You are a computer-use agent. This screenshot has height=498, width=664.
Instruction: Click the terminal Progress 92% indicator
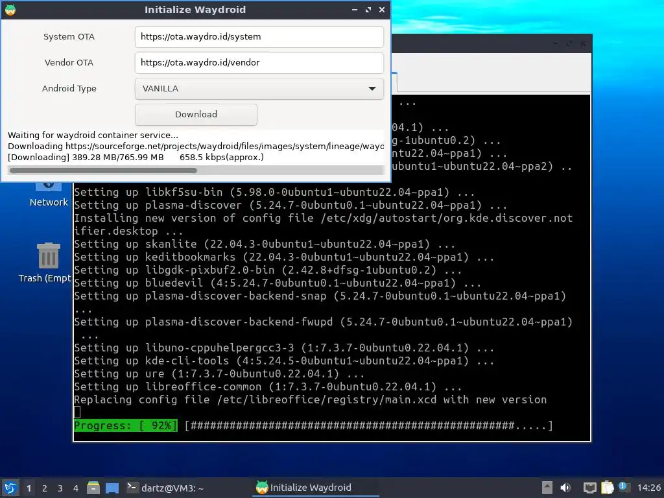pos(126,425)
